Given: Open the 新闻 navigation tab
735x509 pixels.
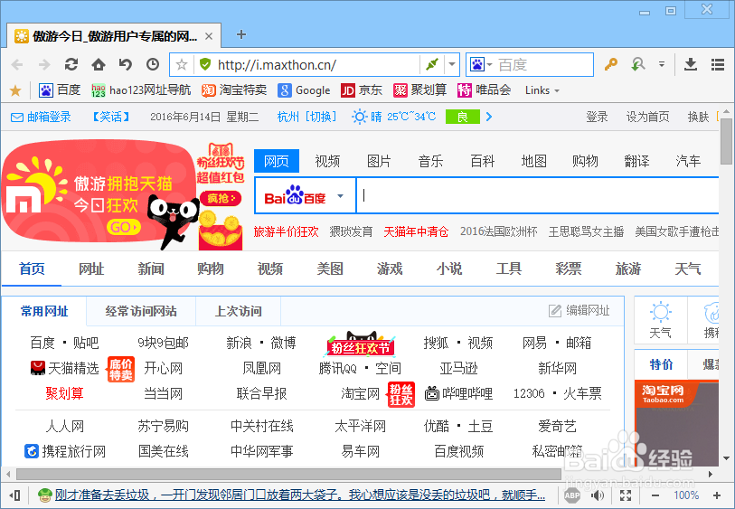Looking at the screenshot, I should [151, 269].
